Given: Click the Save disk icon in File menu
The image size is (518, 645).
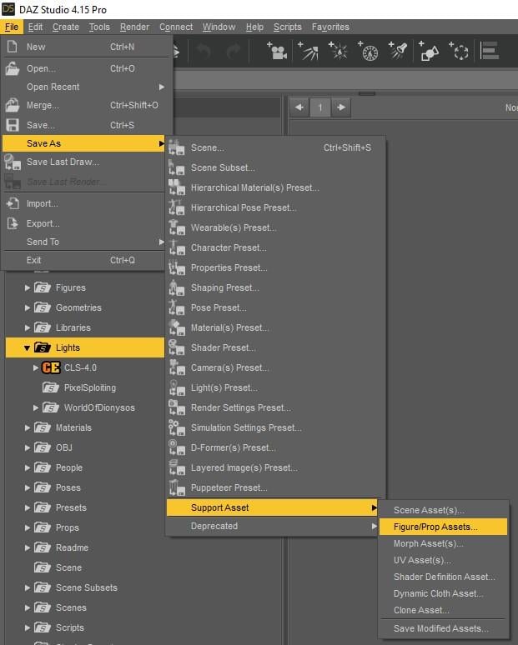Looking at the screenshot, I should [13, 125].
